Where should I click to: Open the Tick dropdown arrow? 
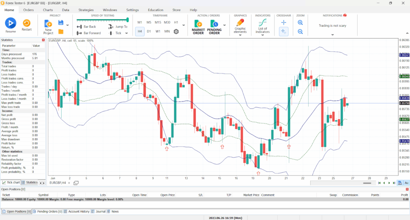point(127,33)
